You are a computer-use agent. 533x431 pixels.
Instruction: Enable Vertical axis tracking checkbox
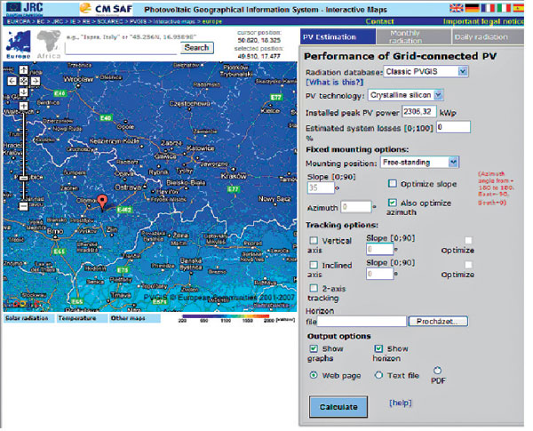click(x=314, y=241)
